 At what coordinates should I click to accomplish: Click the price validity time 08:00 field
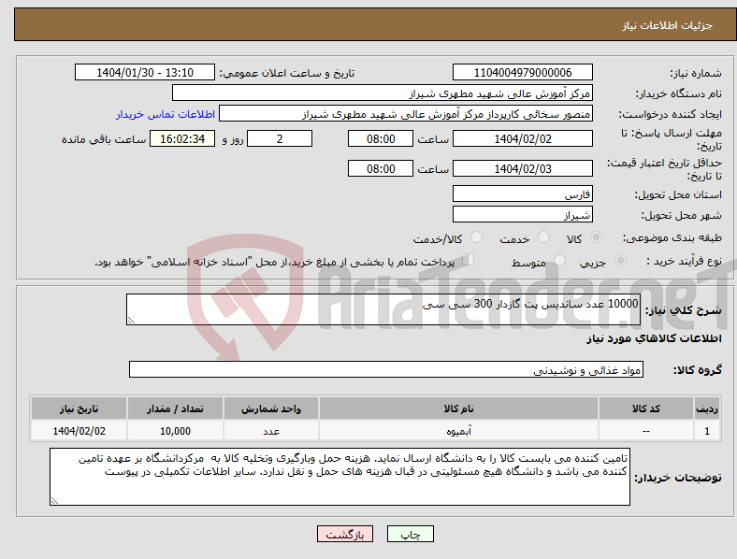[x=381, y=168]
